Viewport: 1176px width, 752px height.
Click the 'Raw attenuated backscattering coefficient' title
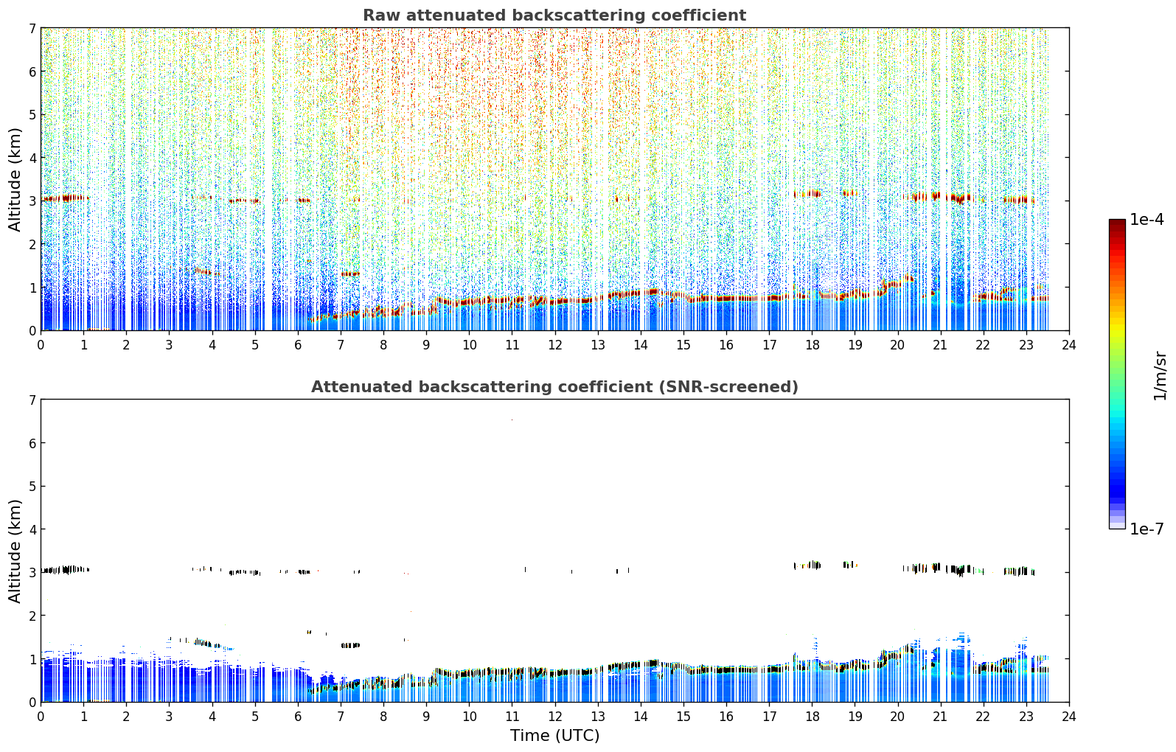pyautogui.click(x=554, y=15)
